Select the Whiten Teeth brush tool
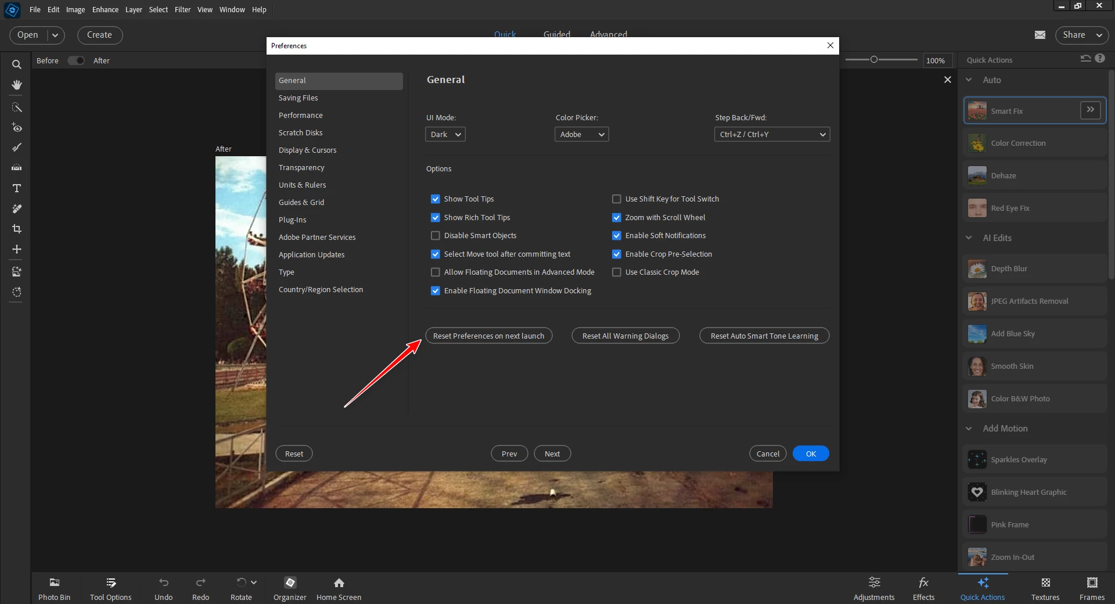Viewport: 1115px width, 604px height. pyautogui.click(x=16, y=148)
